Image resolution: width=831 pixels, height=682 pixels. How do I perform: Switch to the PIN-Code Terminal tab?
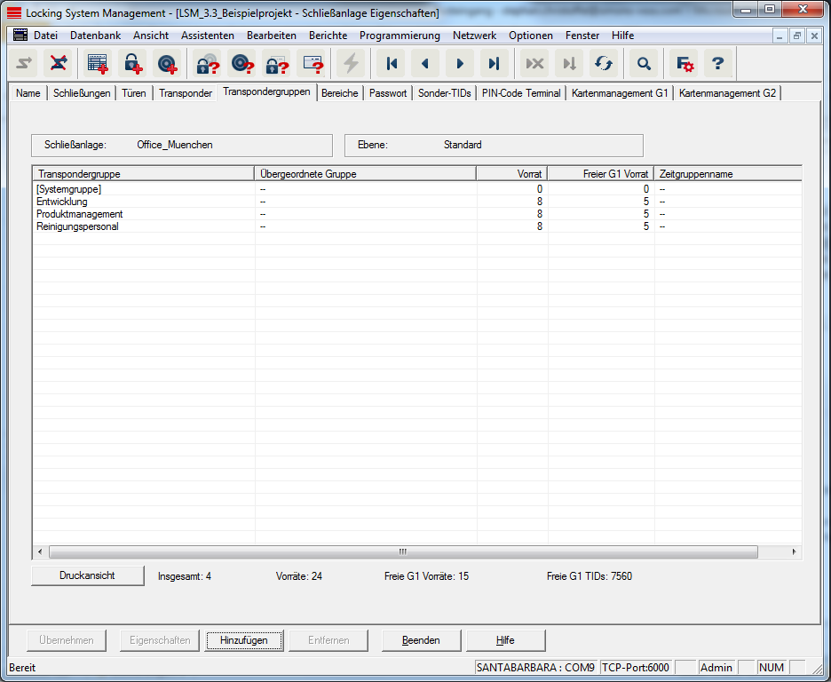point(521,93)
